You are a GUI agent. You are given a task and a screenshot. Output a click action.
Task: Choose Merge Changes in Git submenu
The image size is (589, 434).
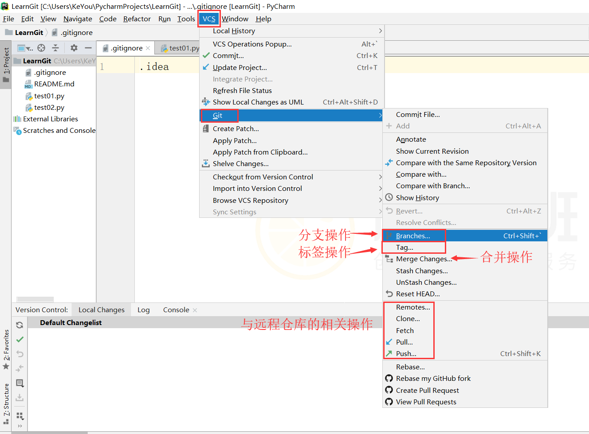465,259
